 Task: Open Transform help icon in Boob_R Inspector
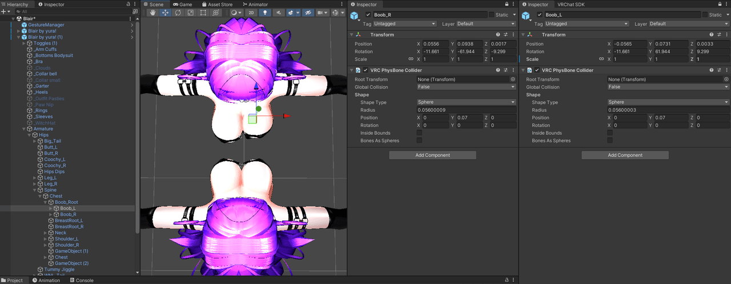pyautogui.click(x=498, y=35)
